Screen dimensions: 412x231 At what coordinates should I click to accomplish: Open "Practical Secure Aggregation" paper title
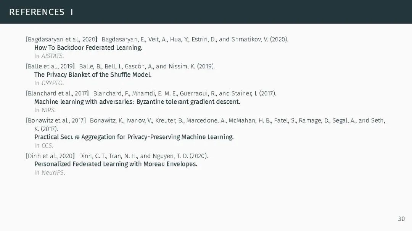coord(134,137)
